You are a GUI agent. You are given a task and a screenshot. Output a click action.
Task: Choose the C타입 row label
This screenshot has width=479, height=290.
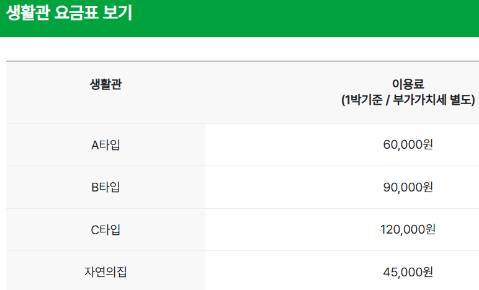(105, 230)
